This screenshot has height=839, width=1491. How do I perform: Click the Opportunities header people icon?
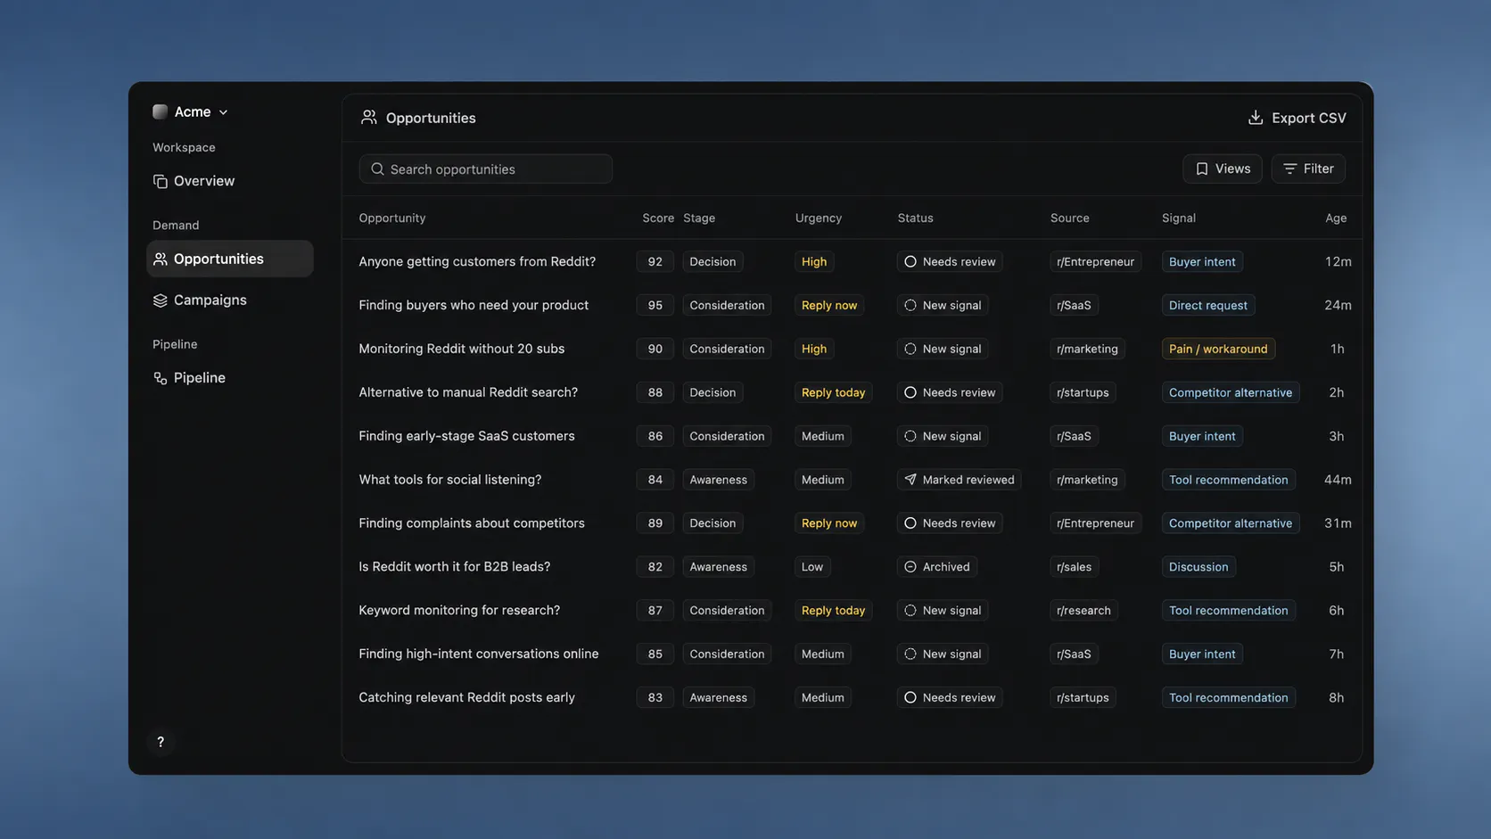(x=368, y=118)
